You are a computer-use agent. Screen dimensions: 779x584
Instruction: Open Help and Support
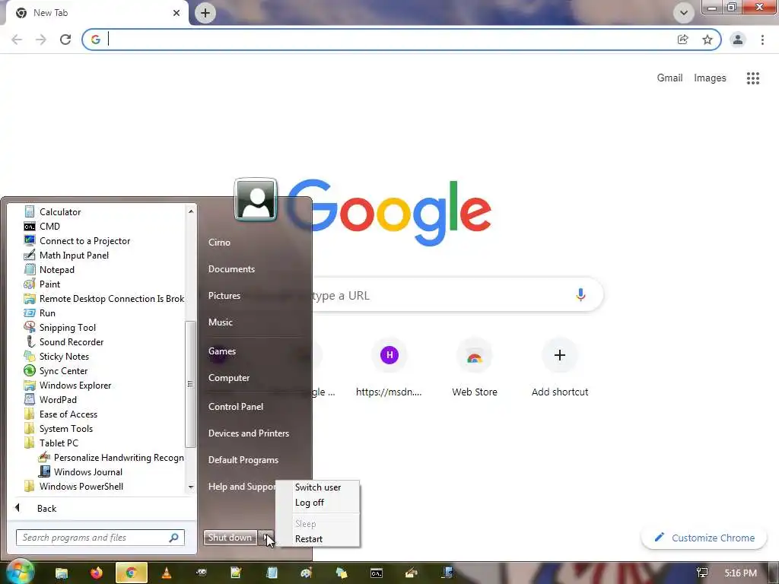[241, 487]
